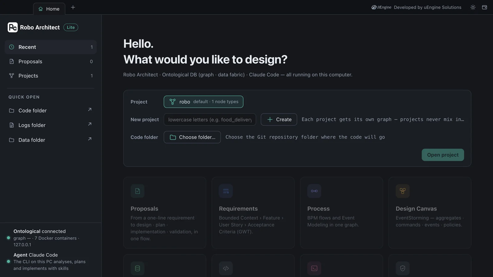Click the Projects graph icon in sidebar
This screenshot has width=493, height=277.
(12, 76)
